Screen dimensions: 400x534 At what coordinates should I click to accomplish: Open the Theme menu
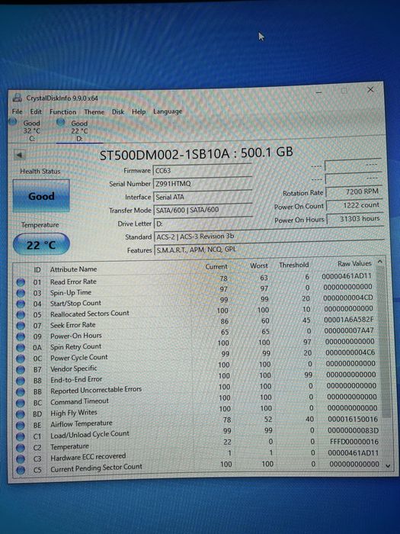(94, 111)
